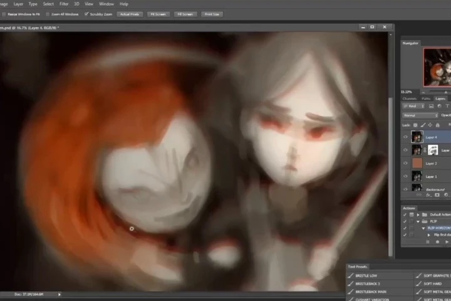The height and width of the screenshot is (301, 451).
Task: Open the Kind filter dropdown
Action: (x=413, y=106)
